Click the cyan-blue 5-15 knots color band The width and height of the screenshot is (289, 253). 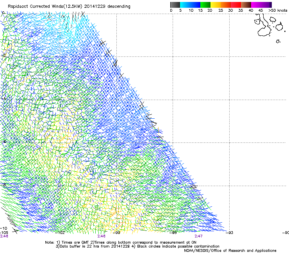190,5
